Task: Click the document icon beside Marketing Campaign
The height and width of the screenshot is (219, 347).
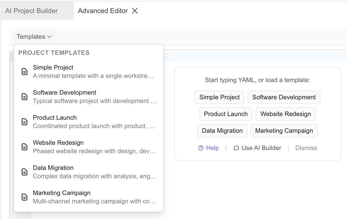Action: [x=24, y=197]
